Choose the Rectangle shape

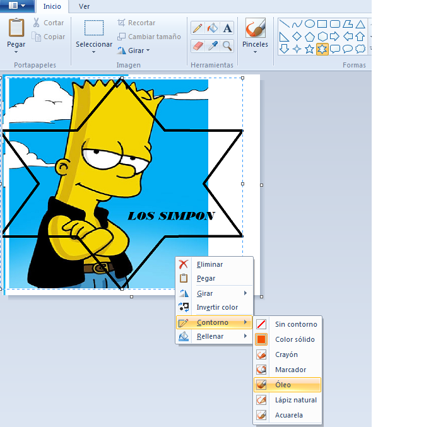click(322, 24)
